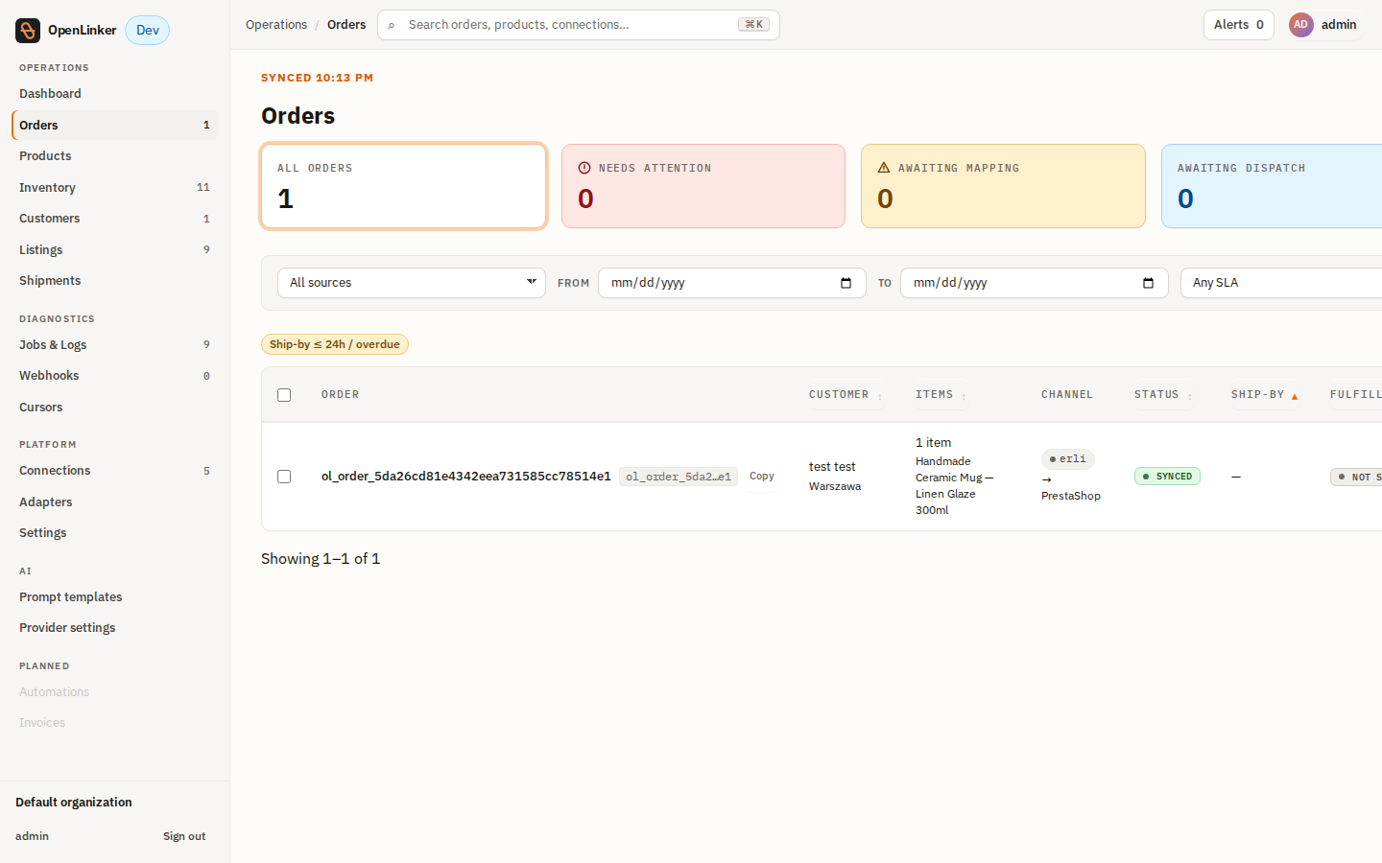Select Orders in the sidebar
The image size is (1382, 863).
tap(114, 125)
